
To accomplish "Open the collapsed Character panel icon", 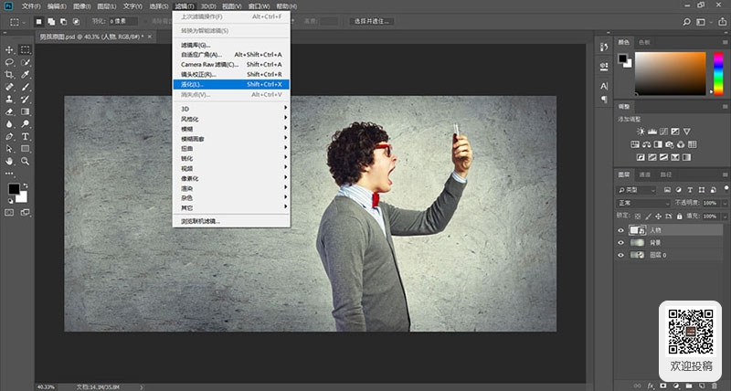I will (604, 86).
